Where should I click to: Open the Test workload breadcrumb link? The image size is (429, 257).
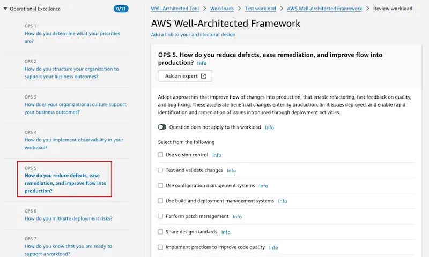[x=260, y=9]
